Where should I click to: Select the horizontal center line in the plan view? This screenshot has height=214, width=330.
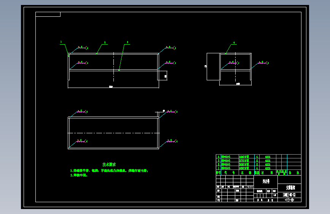pyautogui.click(x=113, y=133)
